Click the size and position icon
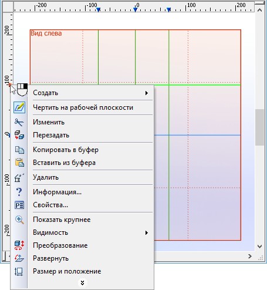267x290 pixels. (19, 271)
